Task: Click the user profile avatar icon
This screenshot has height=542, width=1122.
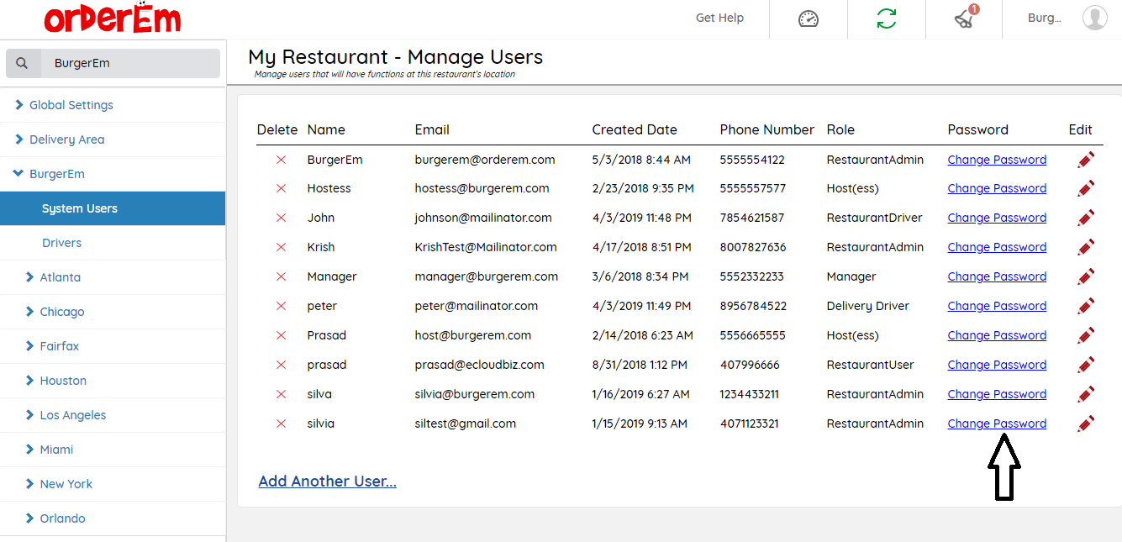Action: point(1094,18)
